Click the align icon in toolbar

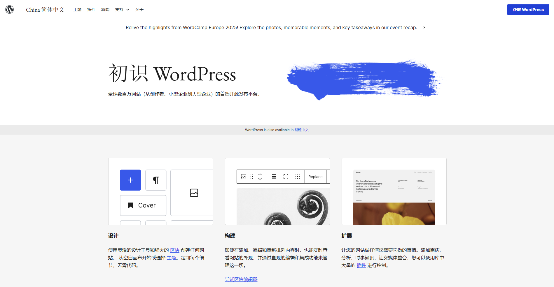click(x=274, y=177)
